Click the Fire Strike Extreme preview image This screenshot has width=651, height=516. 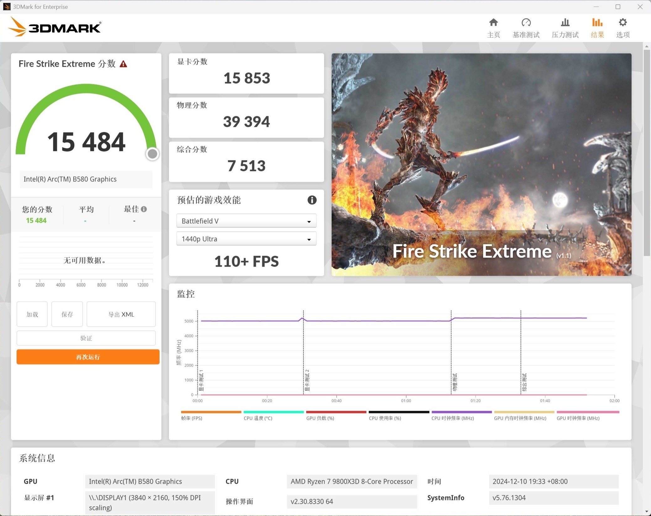(x=481, y=164)
